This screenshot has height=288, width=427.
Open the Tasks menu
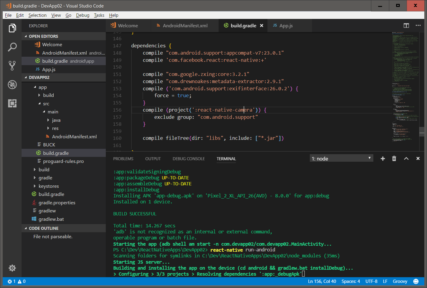(x=99, y=15)
